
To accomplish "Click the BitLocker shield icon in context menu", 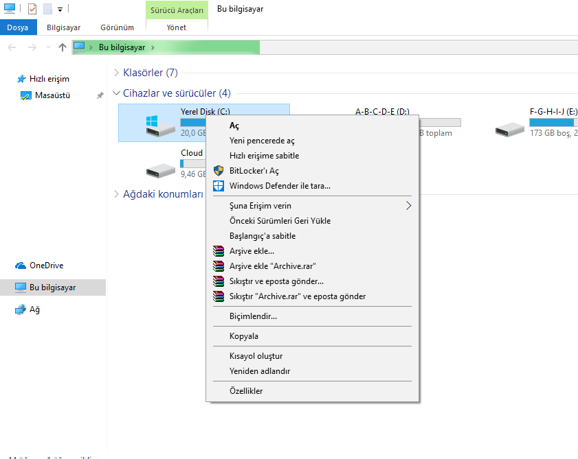I will (219, 171).
